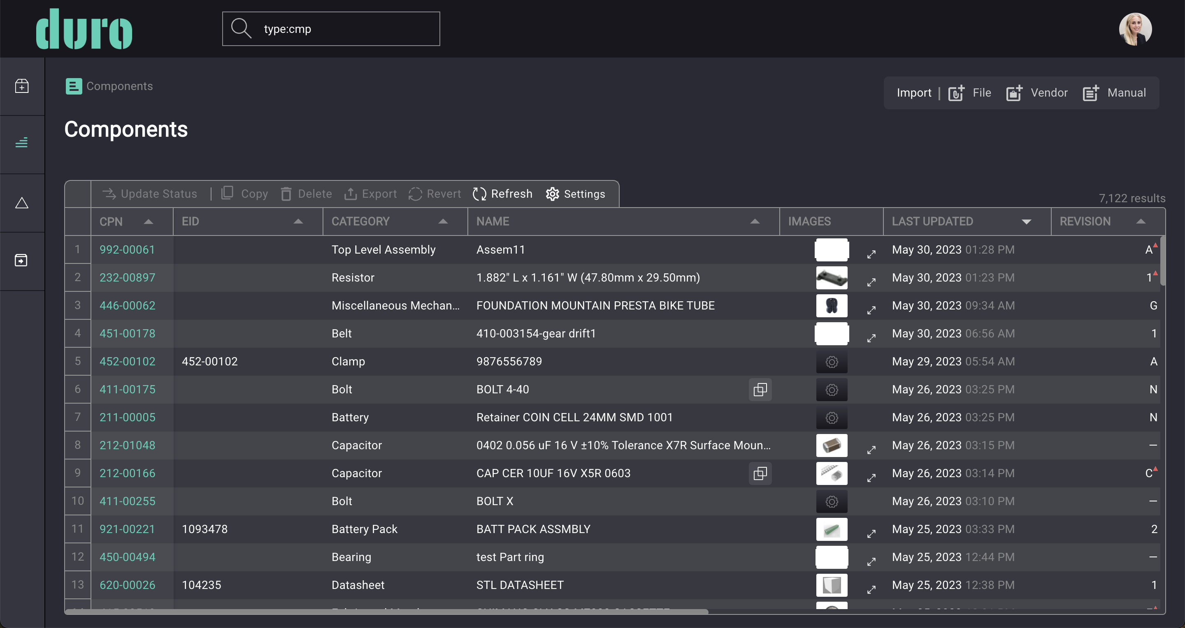Viewport: 1185px width, 628px height.
Task: Sort the CPN column ascending
Action: tap(149, 222)
